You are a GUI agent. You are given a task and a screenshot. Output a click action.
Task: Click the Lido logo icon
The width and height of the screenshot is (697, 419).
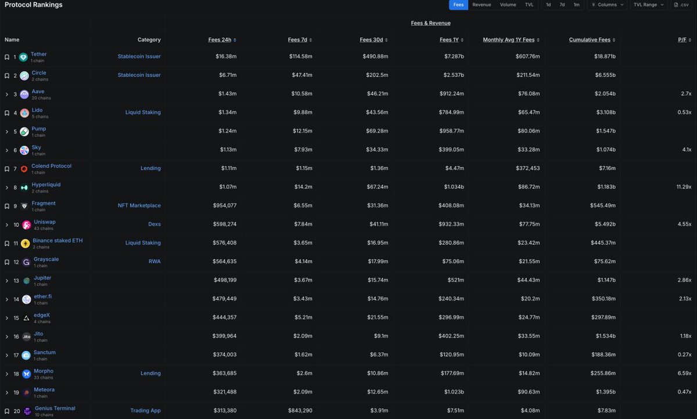[x=24, y=113]
